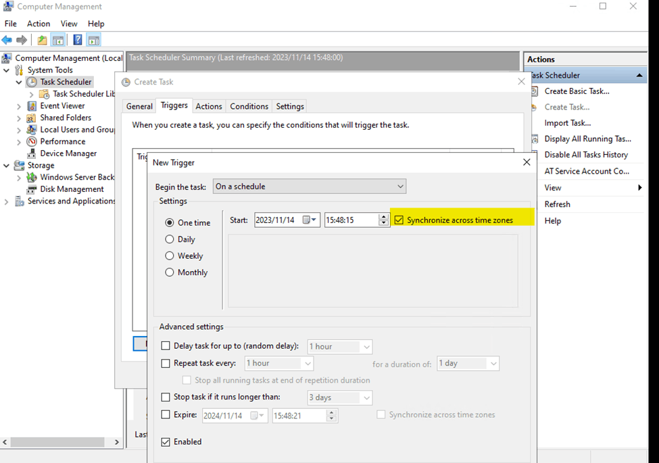Check Stop task if it runs longer than

166,397
